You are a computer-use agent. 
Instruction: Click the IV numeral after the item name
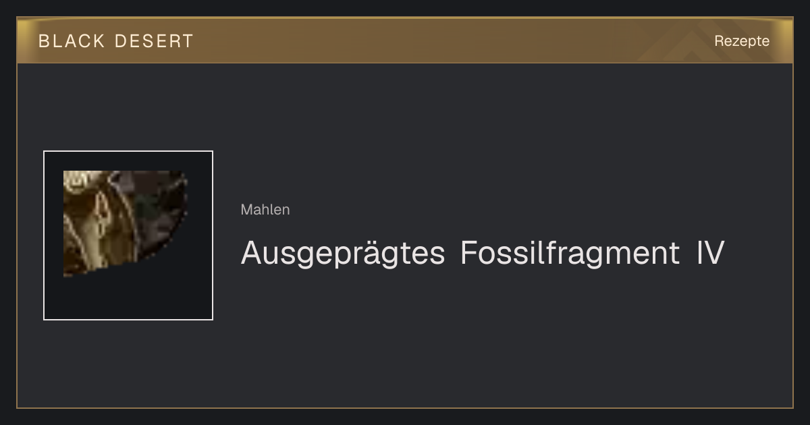[x=710, y=253]
